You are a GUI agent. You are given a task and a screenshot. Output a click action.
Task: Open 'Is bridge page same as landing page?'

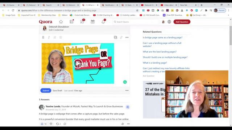(x=163, y=38)
